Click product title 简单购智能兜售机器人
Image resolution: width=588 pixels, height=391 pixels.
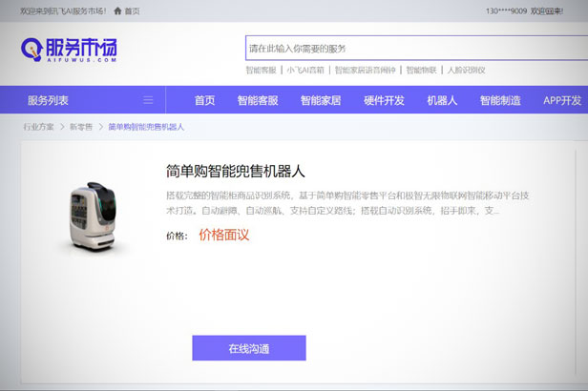(236, 171)
